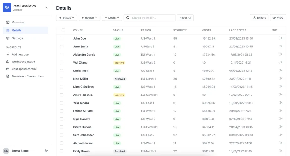290x156 pixels.
Task: Select Nina Müller row checkbox
Action: (x=61, y=79)
